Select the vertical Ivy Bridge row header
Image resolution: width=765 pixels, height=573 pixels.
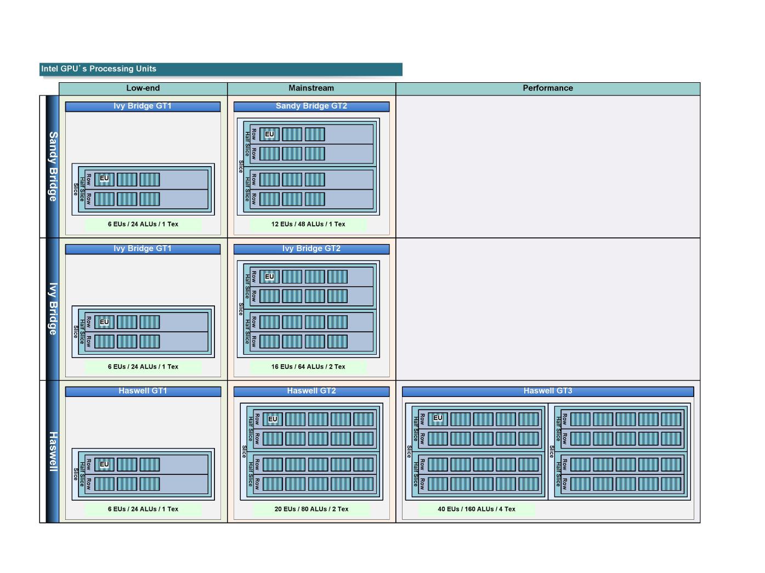(x=53, y=309)
